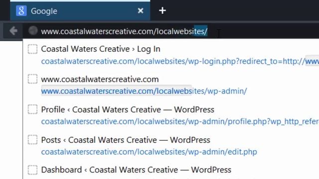Select the 'www.coastalwaterscreative.com' suggestion title
319x179 pixels.
[x=100, y=80]
